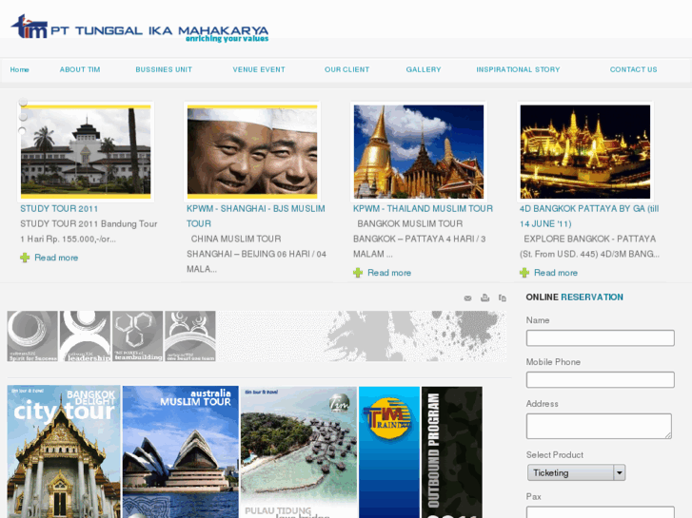This screenshot has width=692, height=518.
Task: Select the third slide indicator dot
Action: tap(23, 131)
